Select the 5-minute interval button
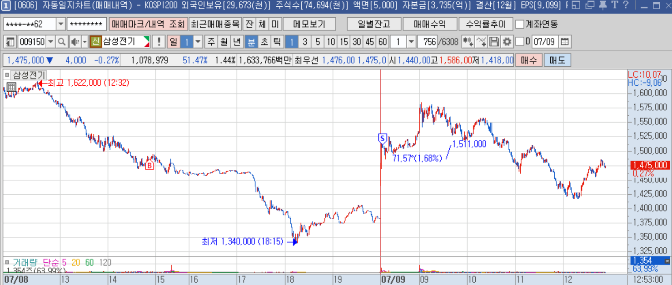Image resolution: width=672 pixels, height=285 pixels. (318, 42)
